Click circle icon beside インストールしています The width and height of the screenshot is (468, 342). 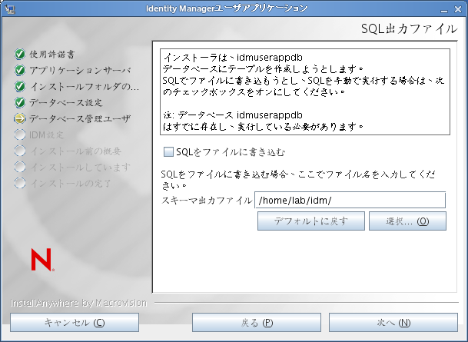pos(20,167)
